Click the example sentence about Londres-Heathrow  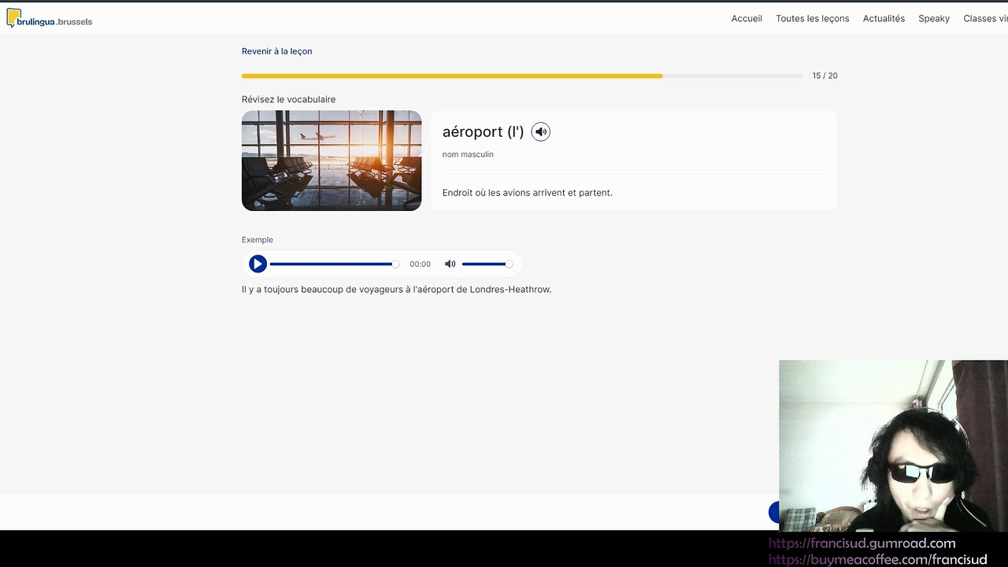(396, 289)
